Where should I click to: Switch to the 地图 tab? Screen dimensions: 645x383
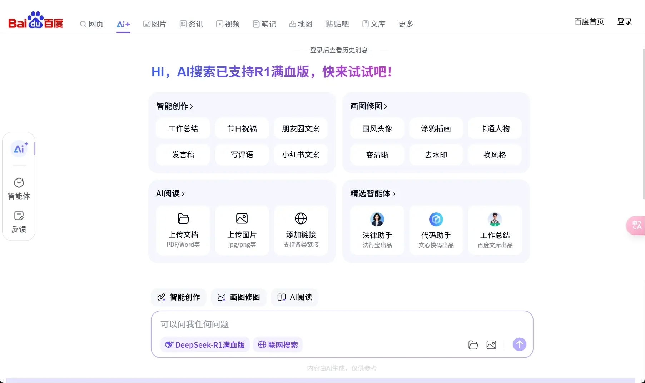pyautogui.click(x=301, y=24)
